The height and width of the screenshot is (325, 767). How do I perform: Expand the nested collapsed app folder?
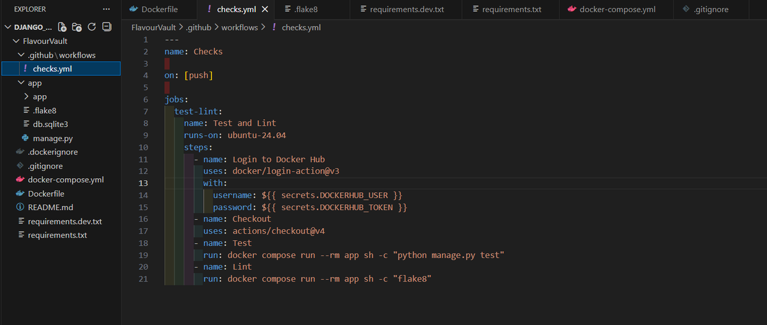(26, 96)
